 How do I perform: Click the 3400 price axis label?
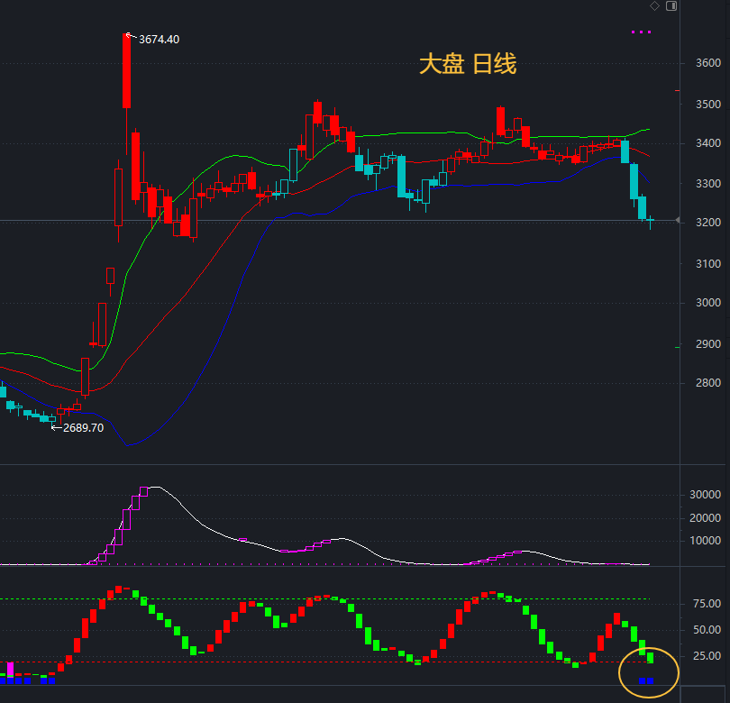(x=708, y=143)
